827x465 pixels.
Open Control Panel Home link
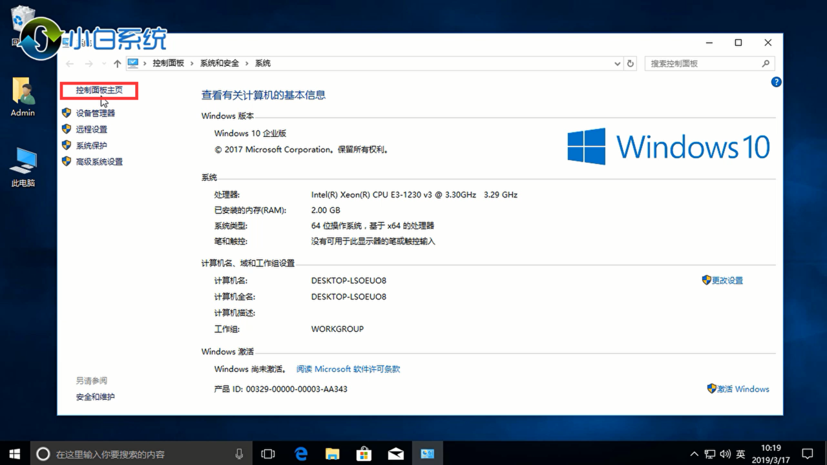pyautogui.click(x=99, y=90)
